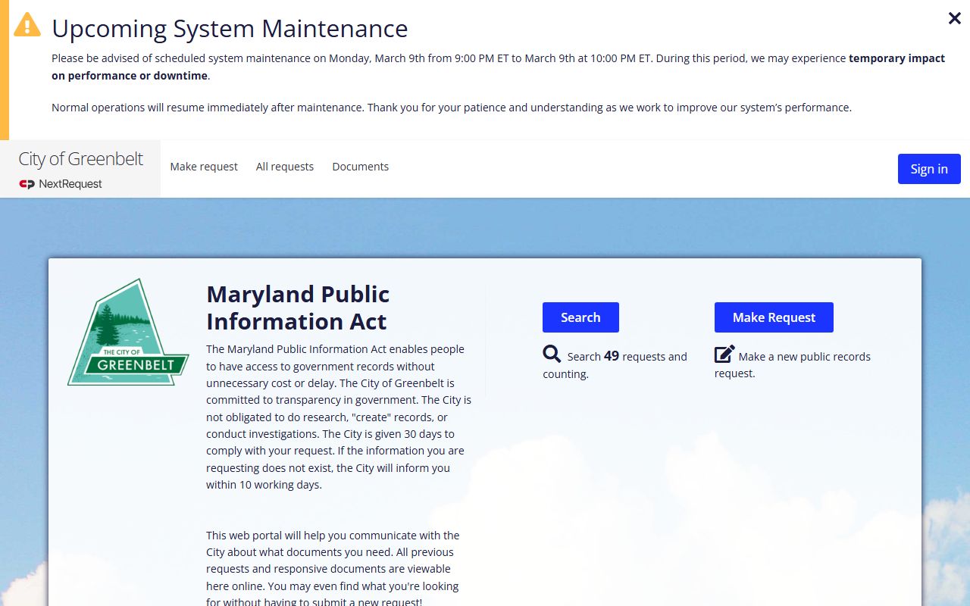Click the NextRequest logo
Image resolution: width=970 pixels, height=606 pixels.
pos(61,184)
